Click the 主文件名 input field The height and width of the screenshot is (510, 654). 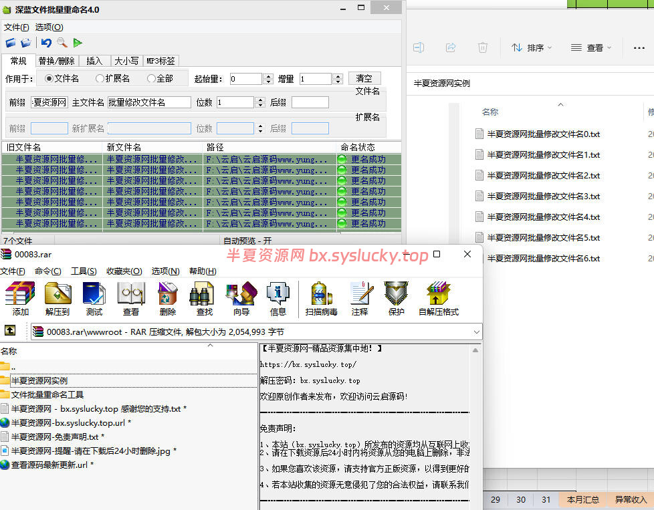[149, 102]
